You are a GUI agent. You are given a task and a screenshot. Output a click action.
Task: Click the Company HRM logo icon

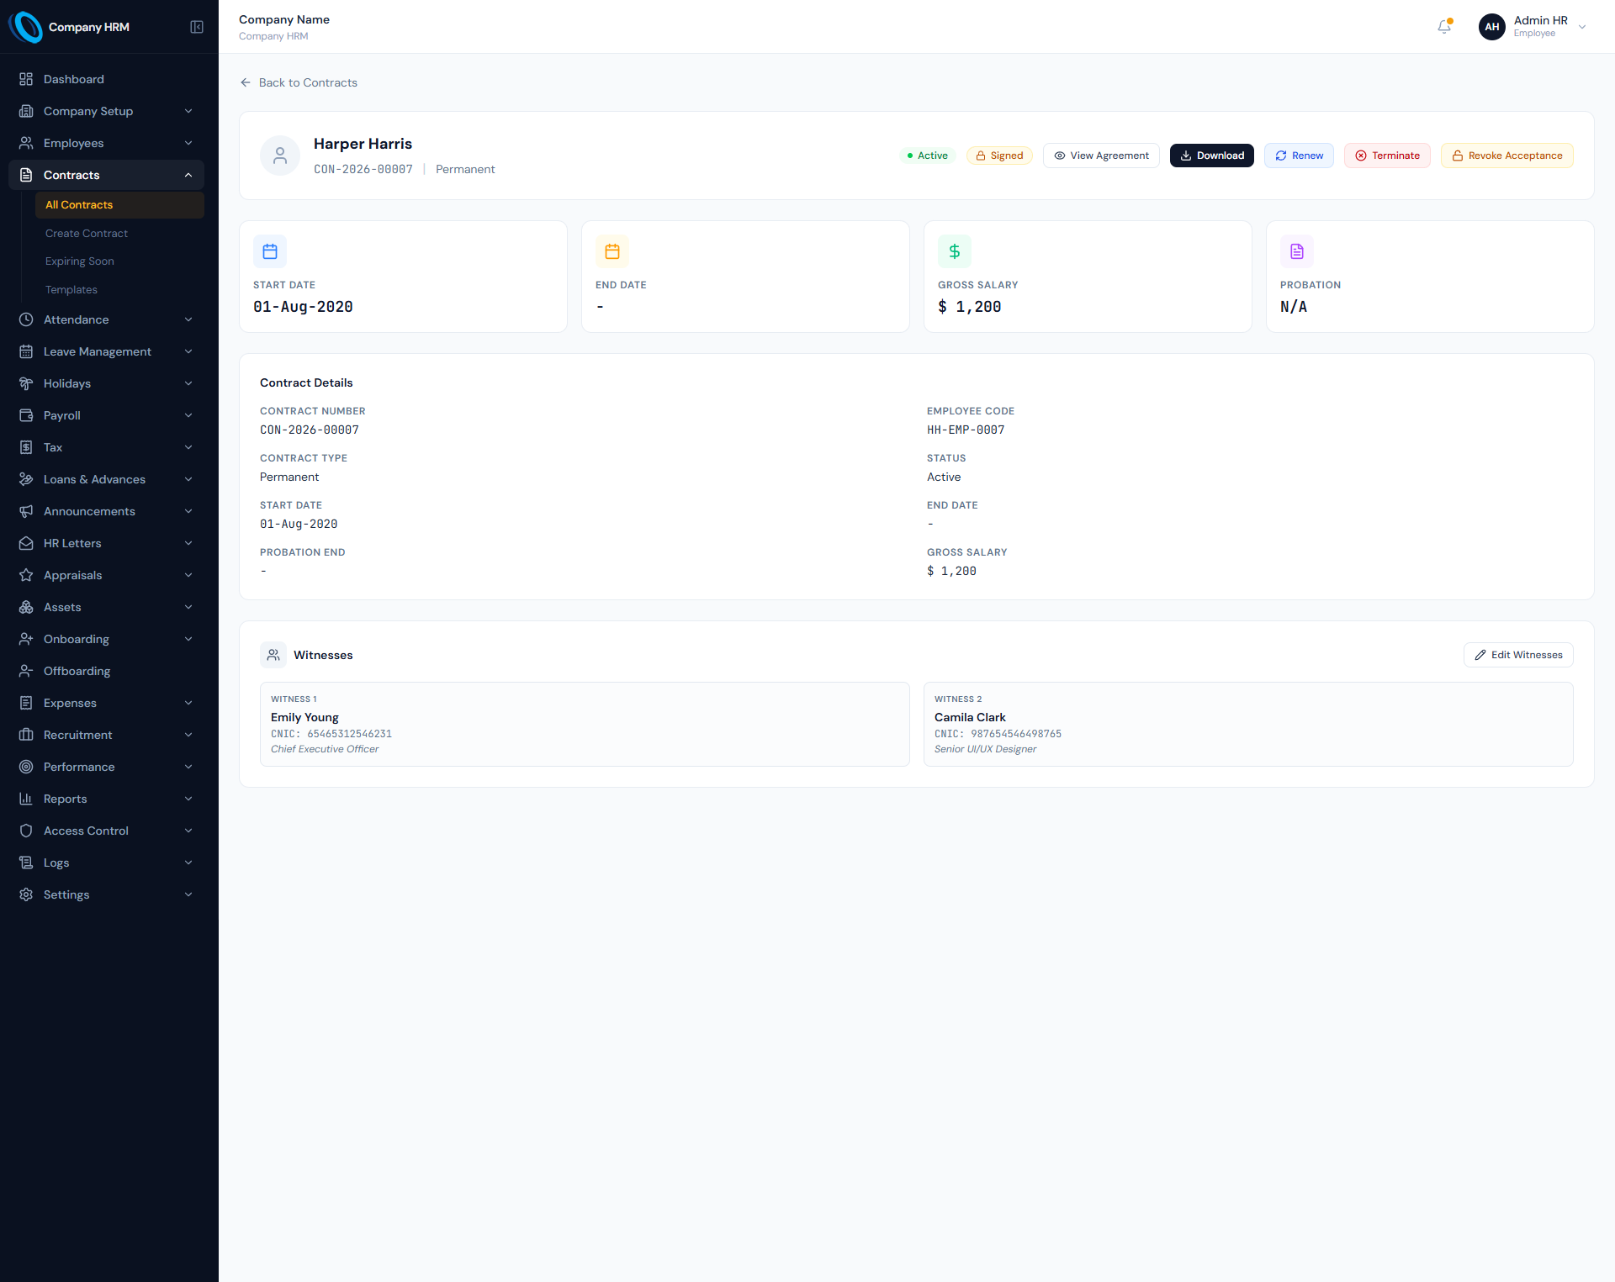pyautogui.click(x=26, y=27)
